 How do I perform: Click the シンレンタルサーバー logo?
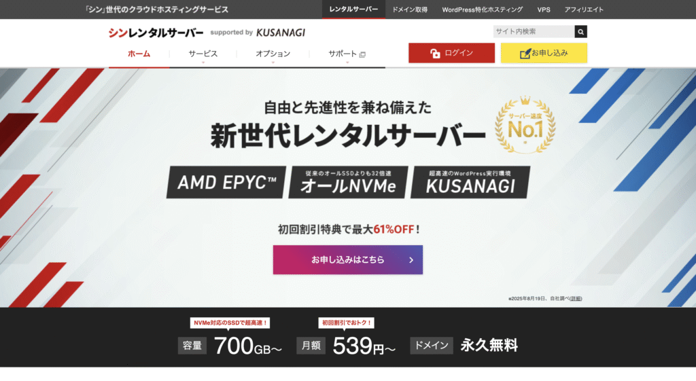click(156, 32)
